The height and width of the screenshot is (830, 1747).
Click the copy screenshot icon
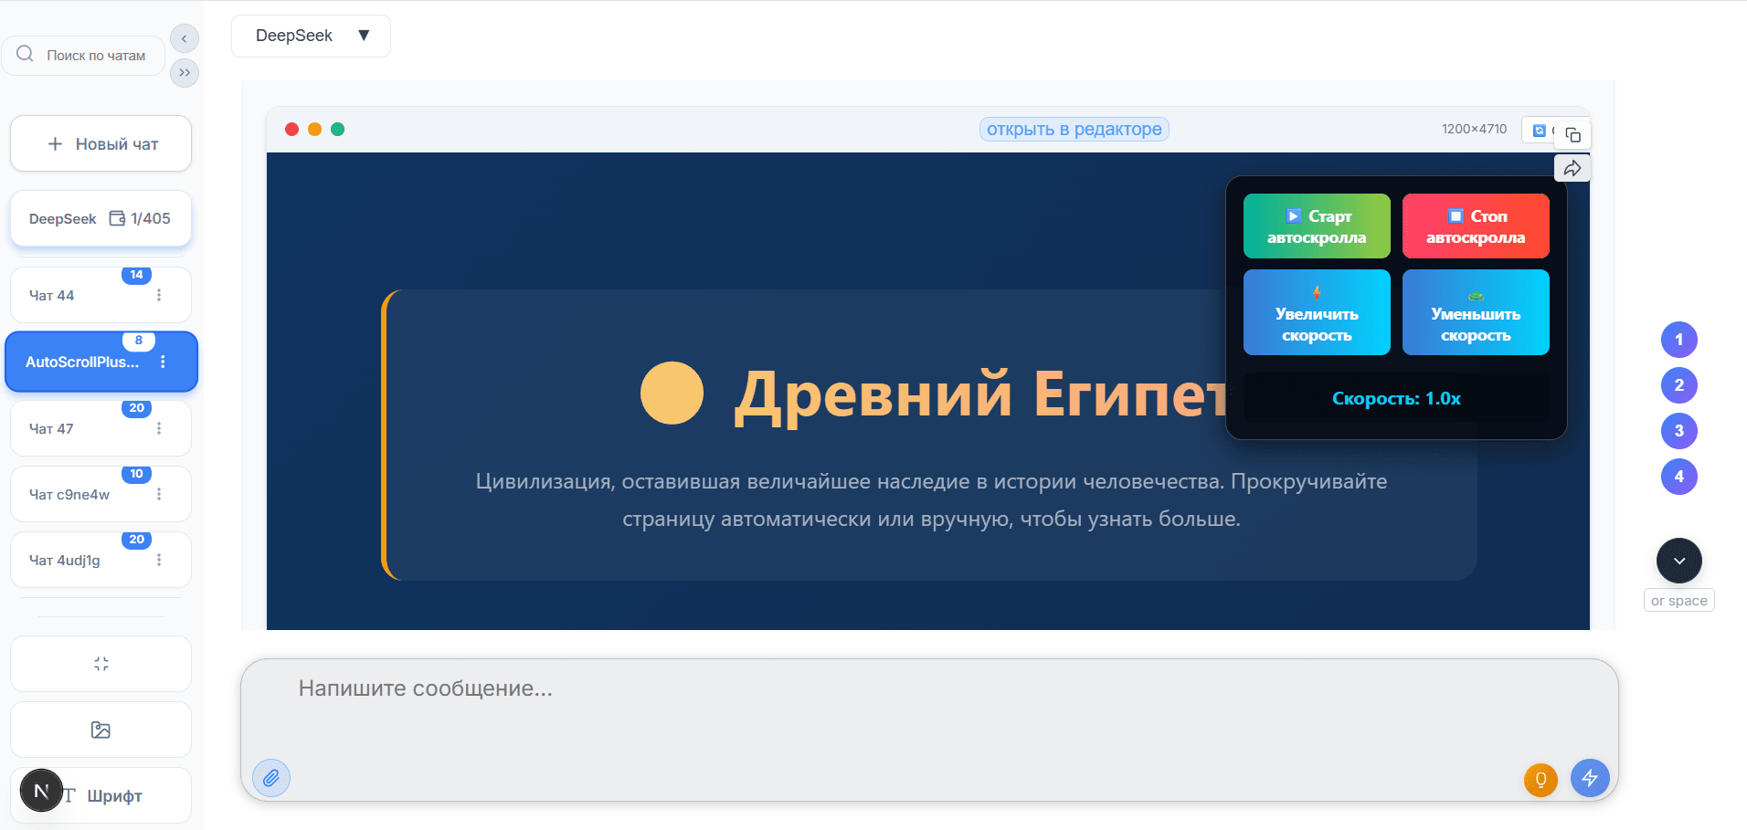click(x=1573, y=134)
